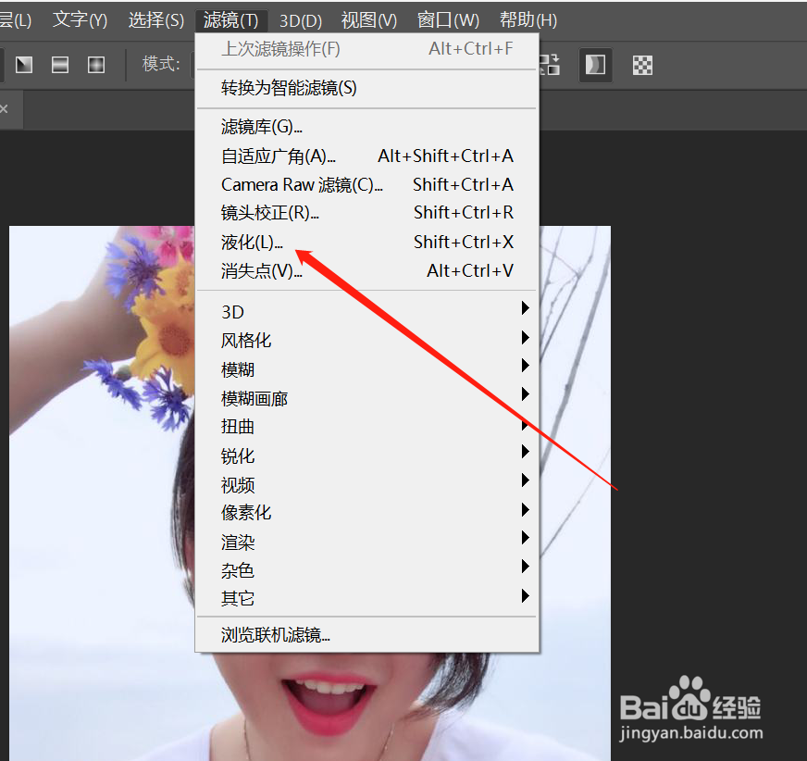Expand the 模糊 submenu
Screen dimensions: 807x761
[x=367, y=369]
